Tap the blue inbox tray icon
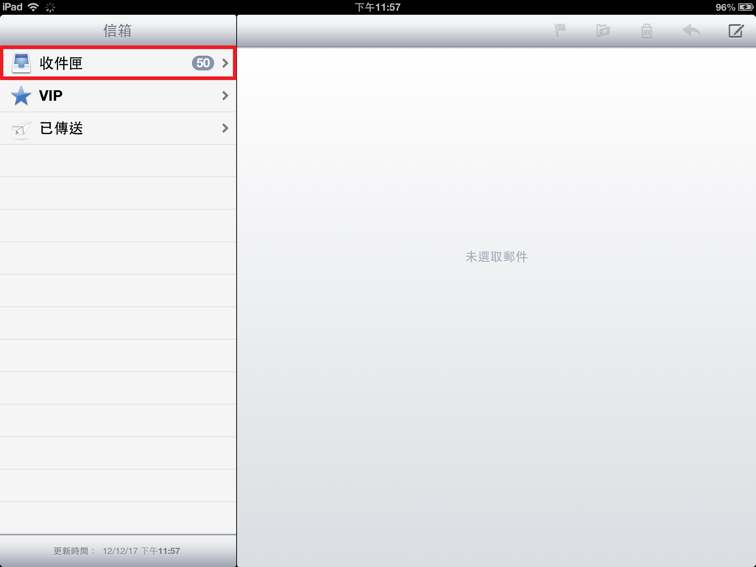The height and width of the screenshot is (567, 756). [x=21, y=63]
